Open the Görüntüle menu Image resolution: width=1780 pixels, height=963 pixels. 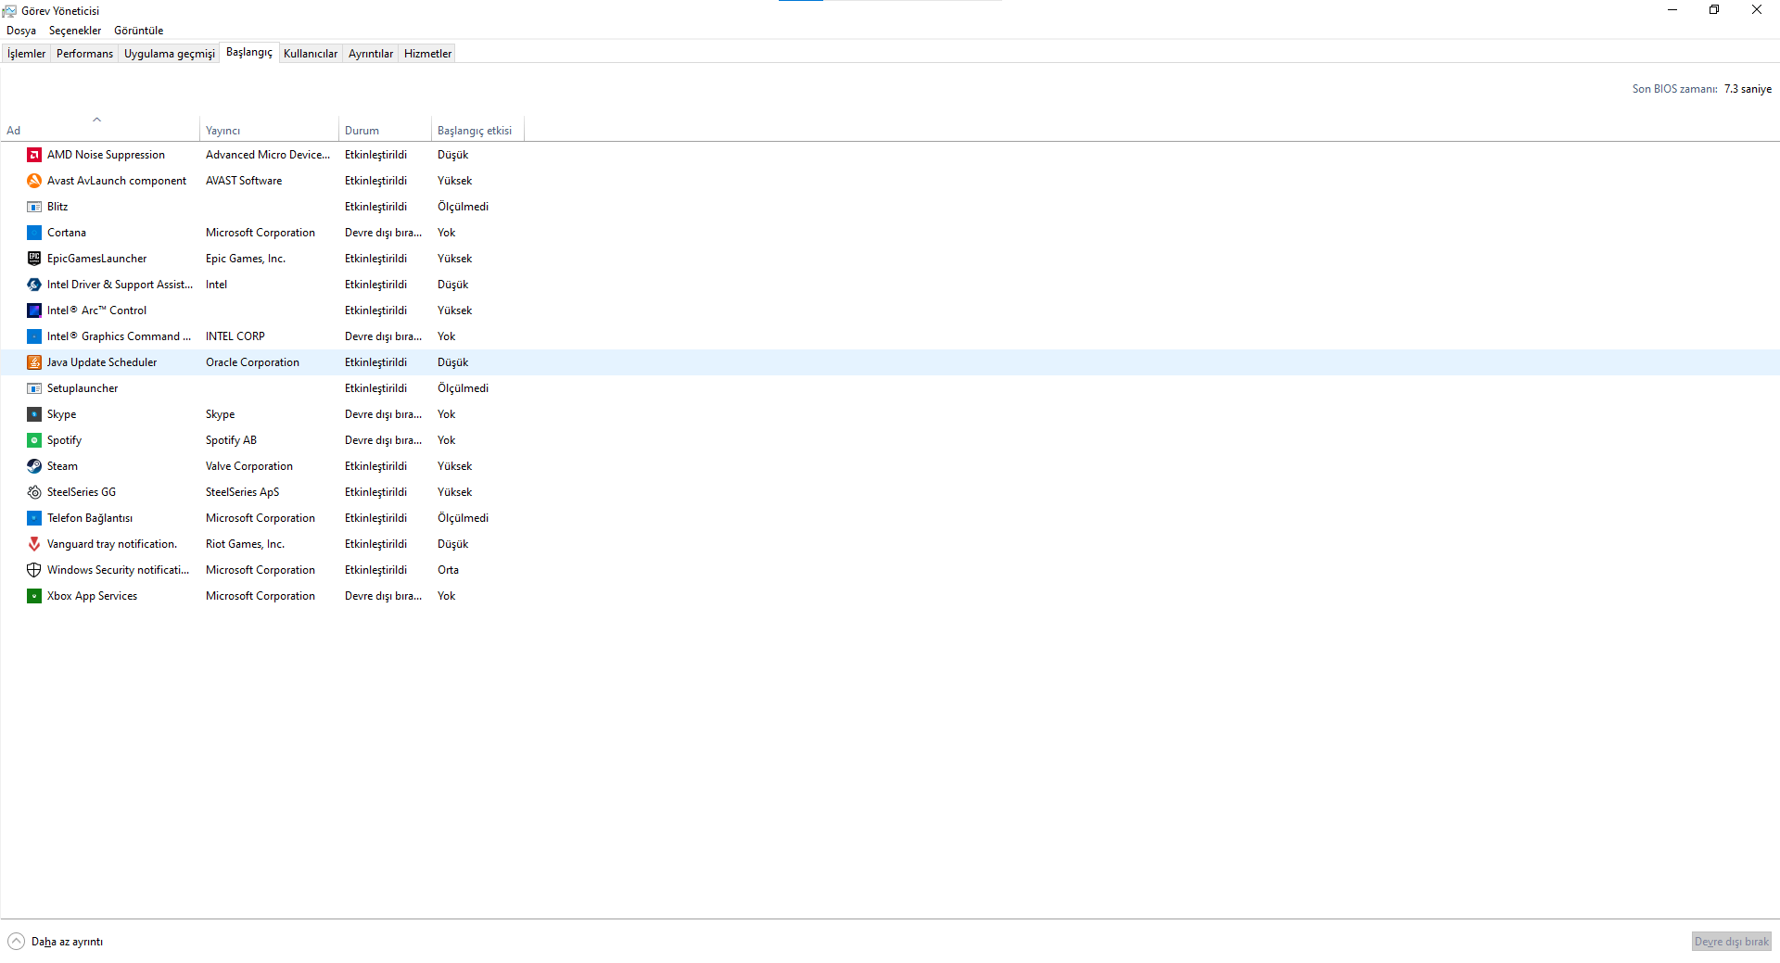(x=138, y=31)
